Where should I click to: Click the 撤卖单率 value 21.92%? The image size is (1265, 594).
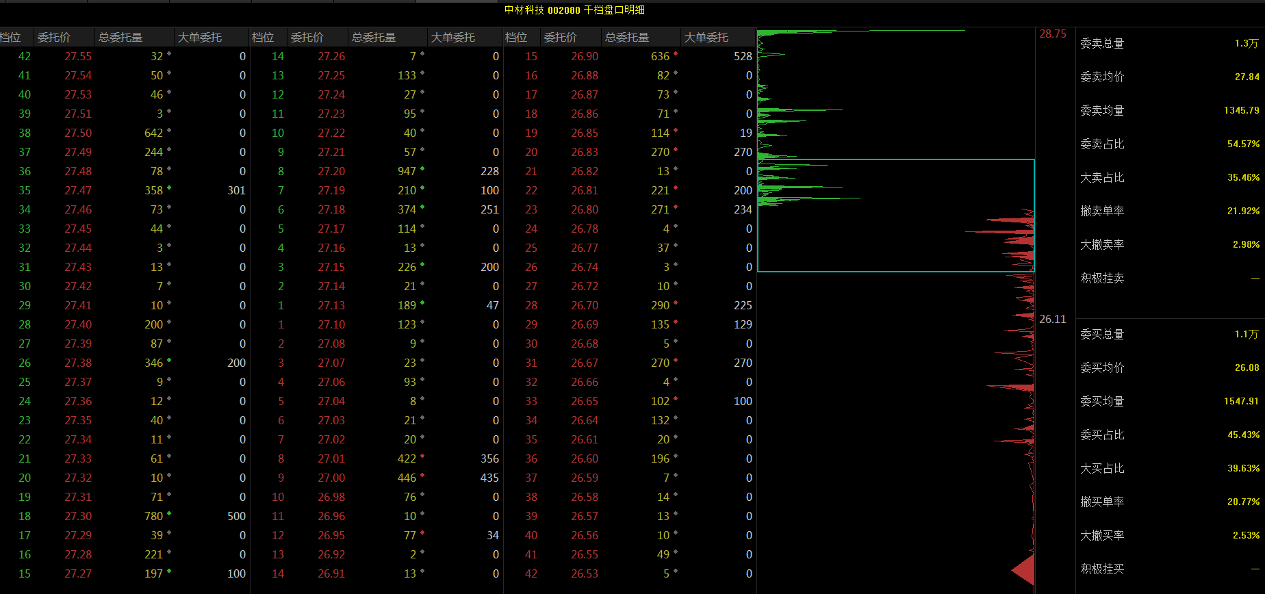coord(1243,211)
